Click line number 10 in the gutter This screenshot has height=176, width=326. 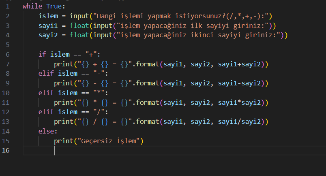coord(6,93)
